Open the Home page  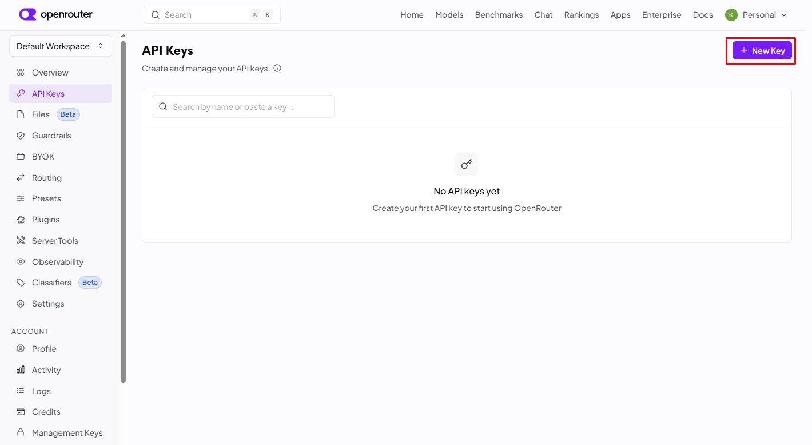[x=412, y=15]
